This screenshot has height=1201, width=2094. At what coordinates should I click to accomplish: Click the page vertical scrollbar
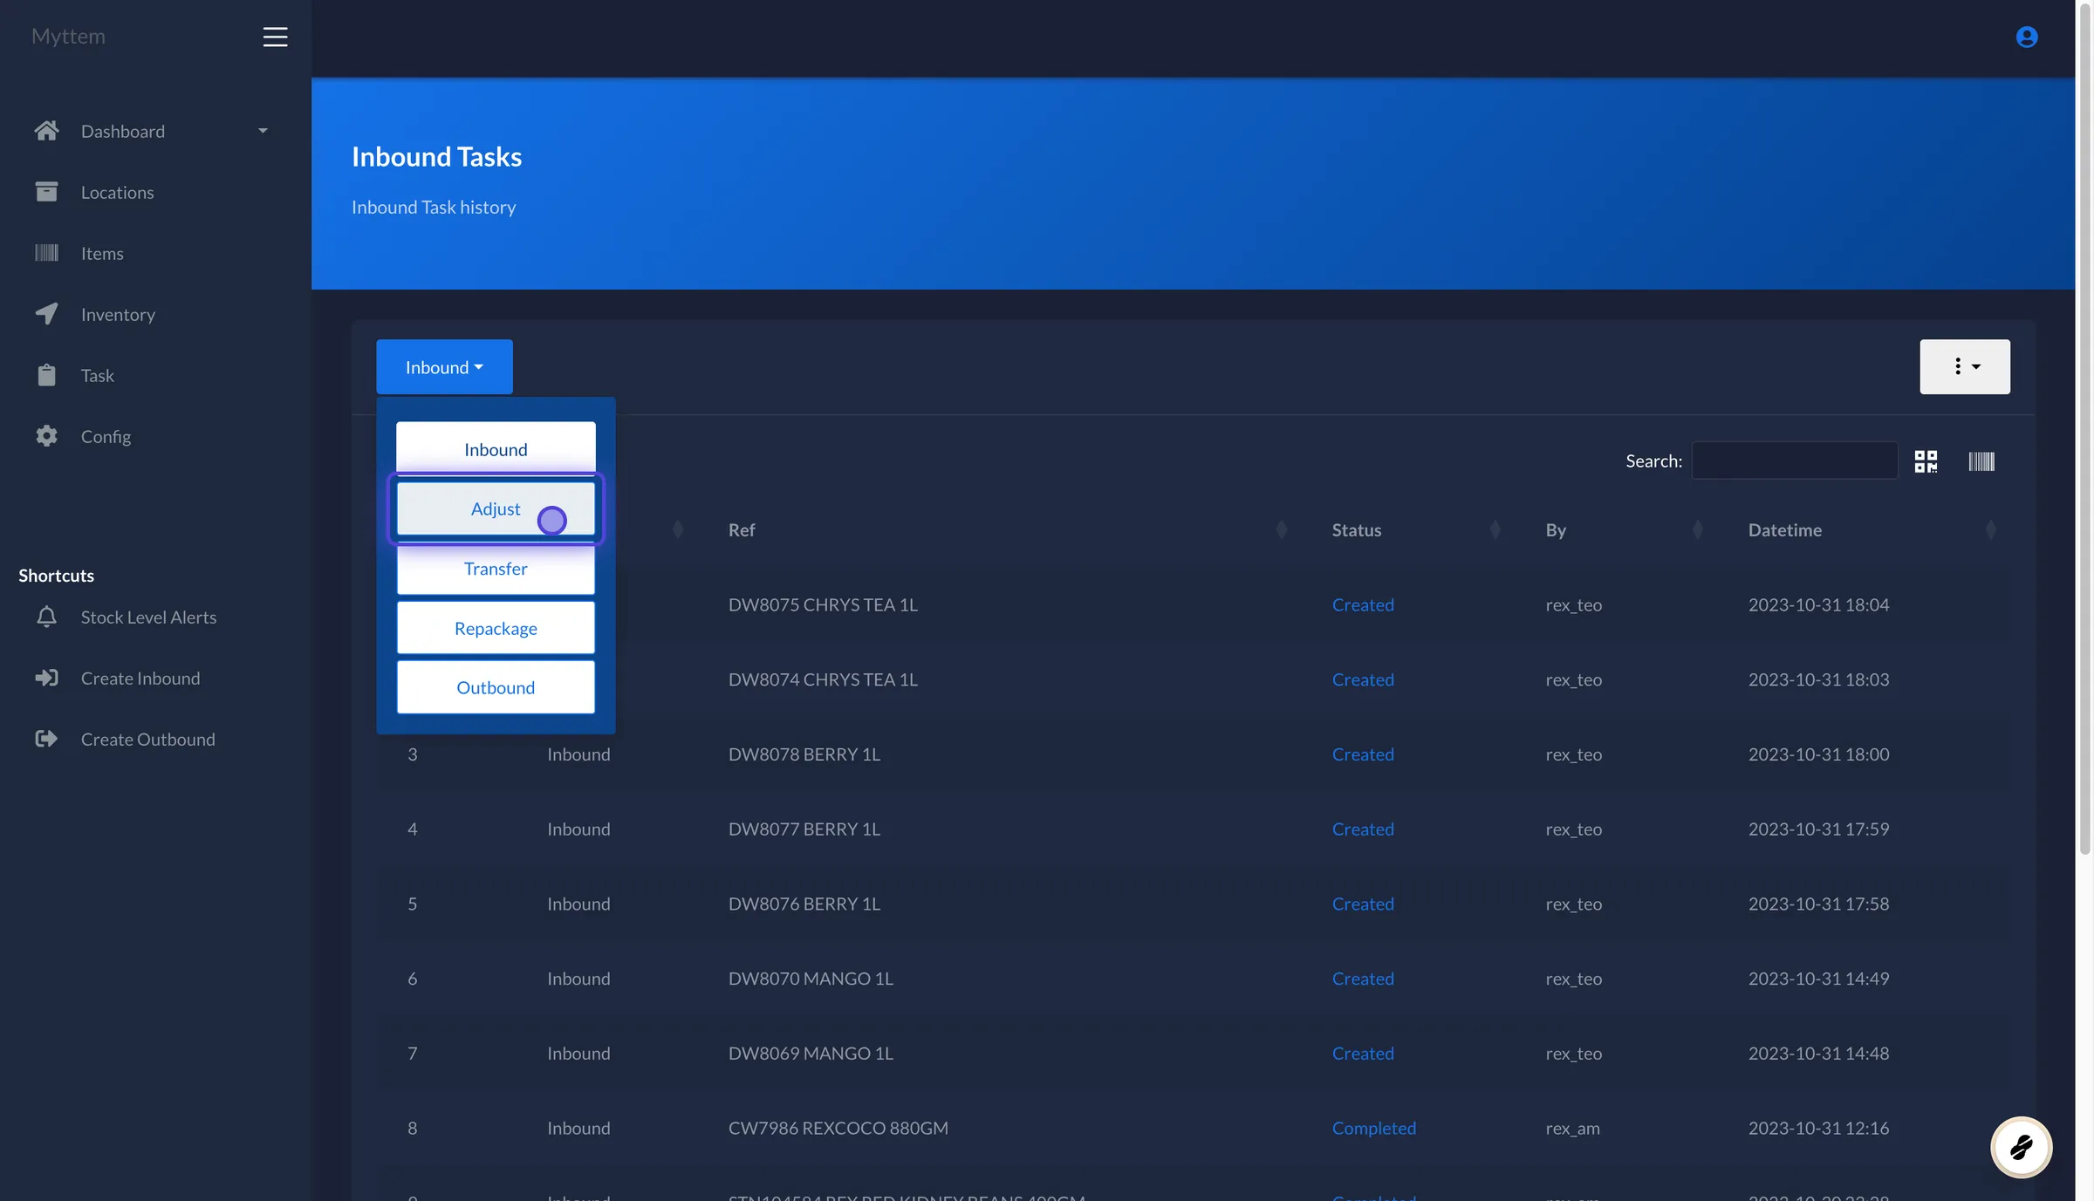[2085, 427]
